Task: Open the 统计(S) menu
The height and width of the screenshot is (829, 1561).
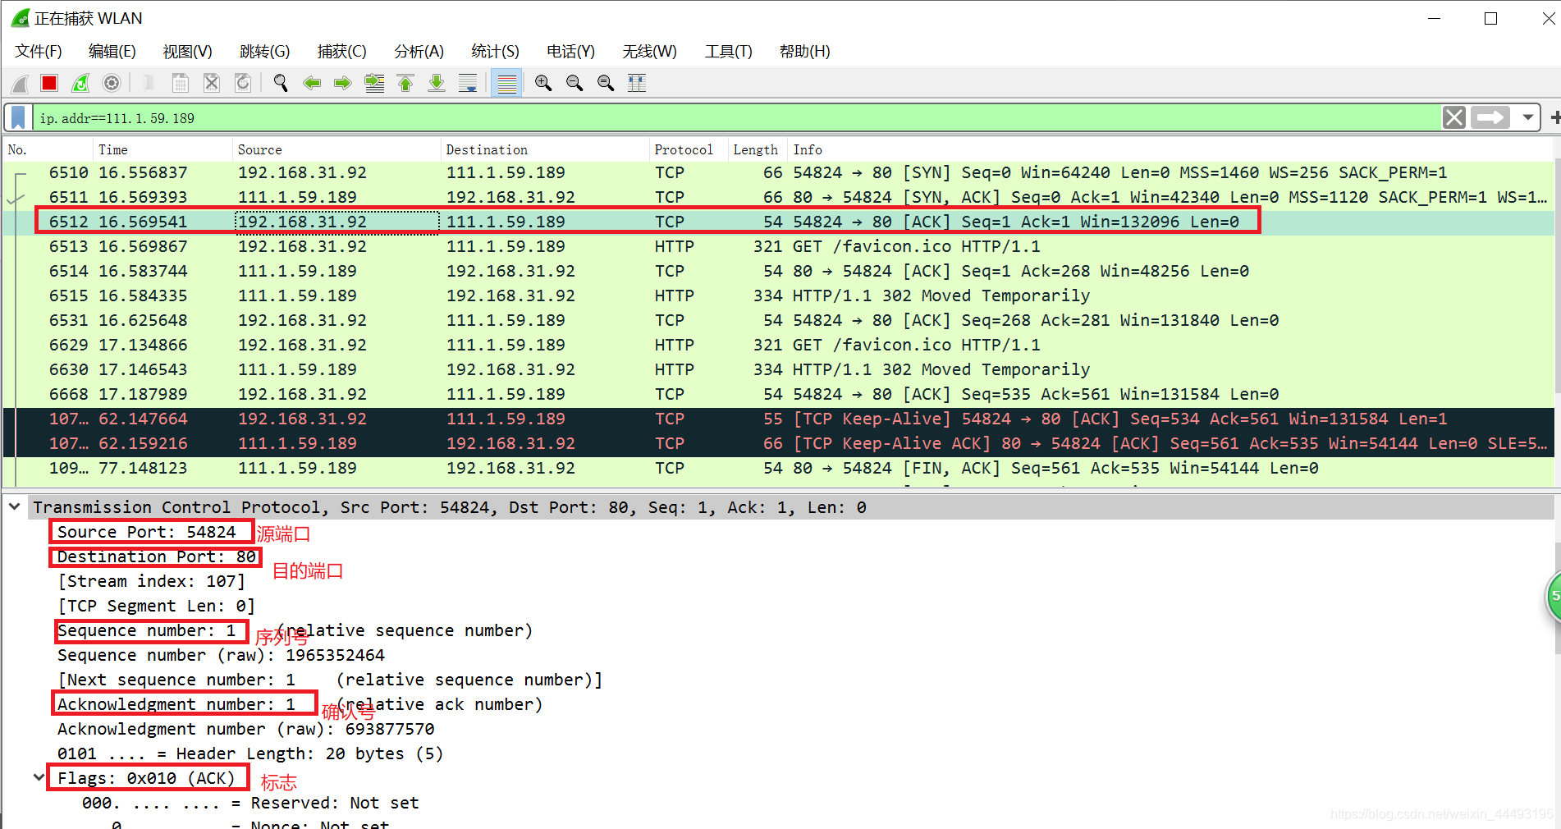Action: pyautogui.click(x=495, y=52)
